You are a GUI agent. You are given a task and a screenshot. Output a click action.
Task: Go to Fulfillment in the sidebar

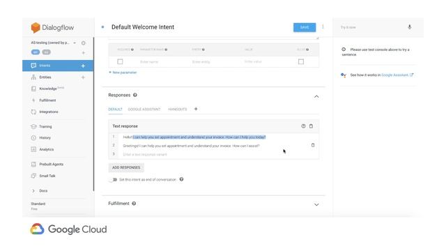pyautogui.click(x=47, y=100)
